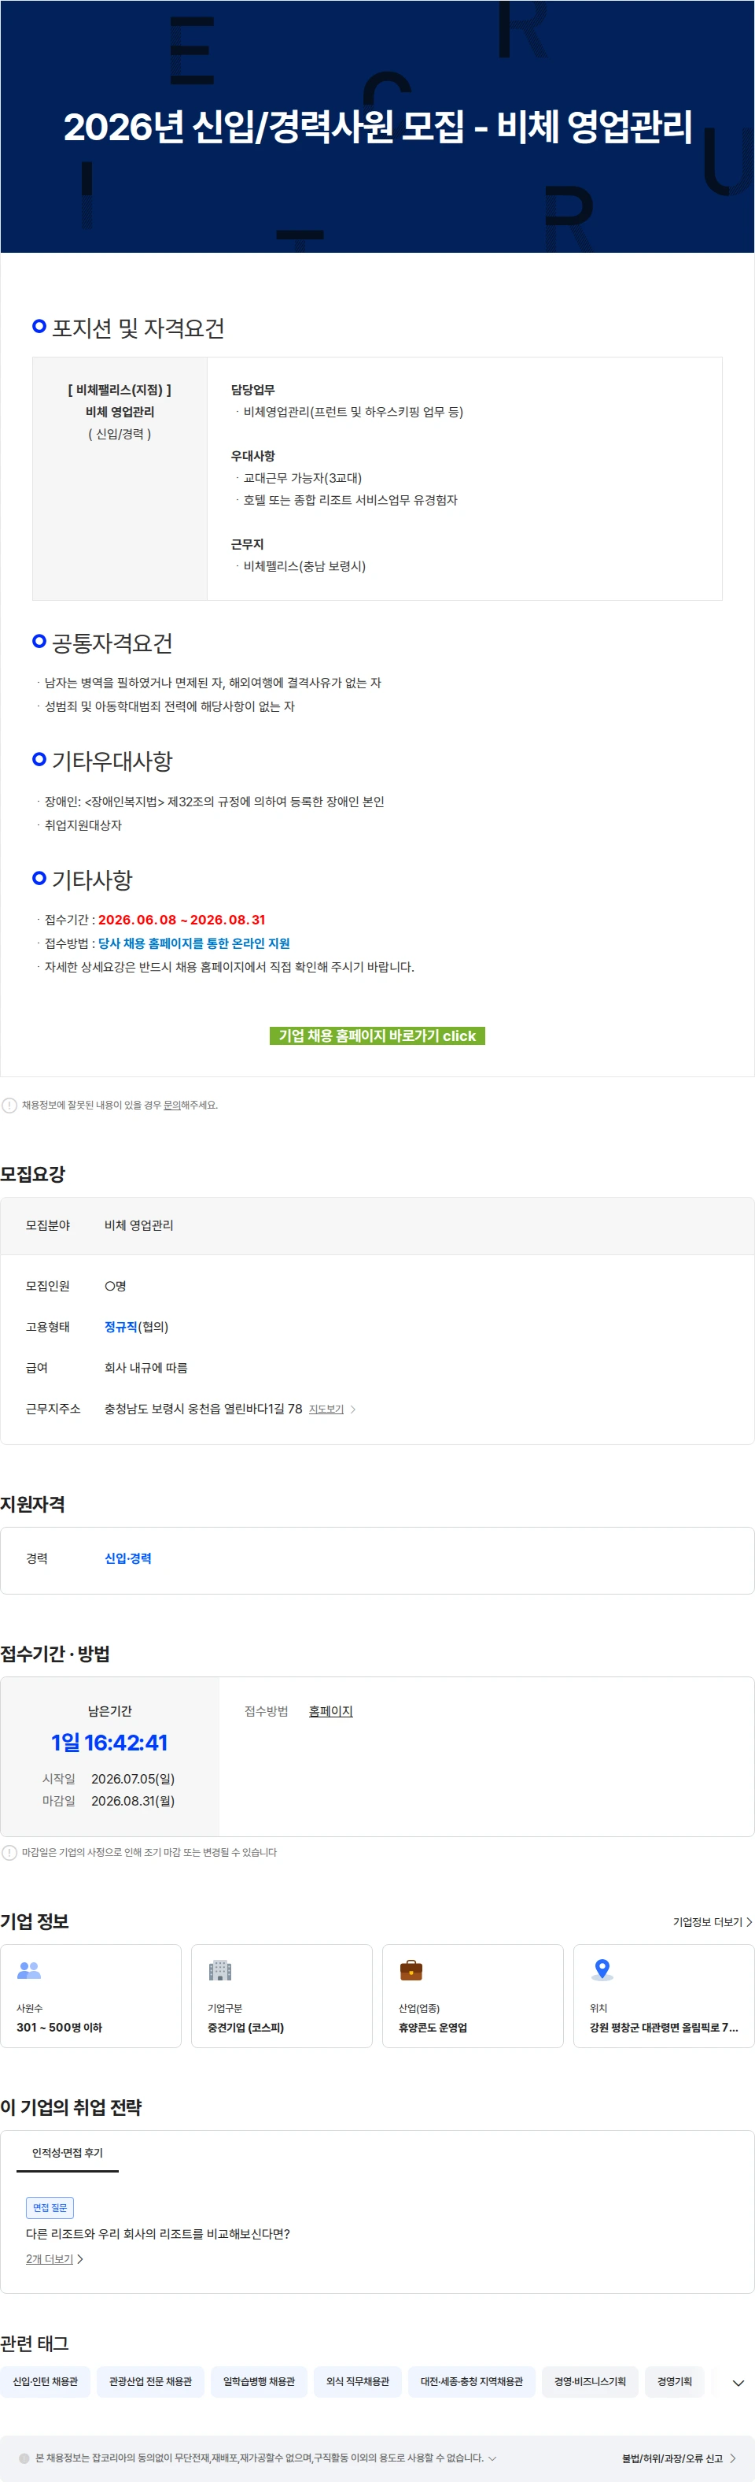This screenshot has height=2482, width=755.
Task: Click the 교대근무 가능자(3교대) preference text
Action: coord(302,478)
